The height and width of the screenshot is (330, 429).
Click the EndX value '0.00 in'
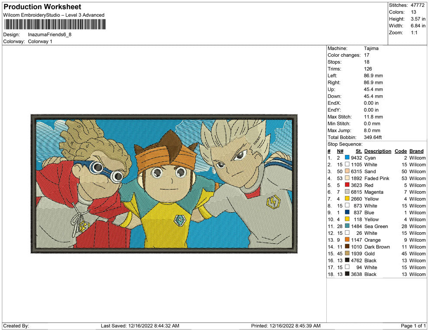(x=371, y=103)
